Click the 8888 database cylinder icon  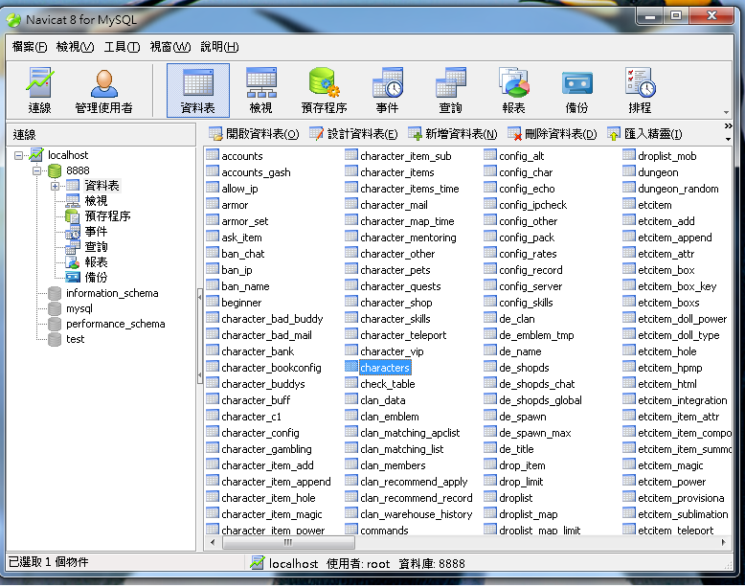(55, 170)
